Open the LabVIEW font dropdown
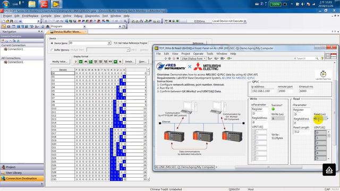This screenshot has height=191, width=340. tap(193, 58)
